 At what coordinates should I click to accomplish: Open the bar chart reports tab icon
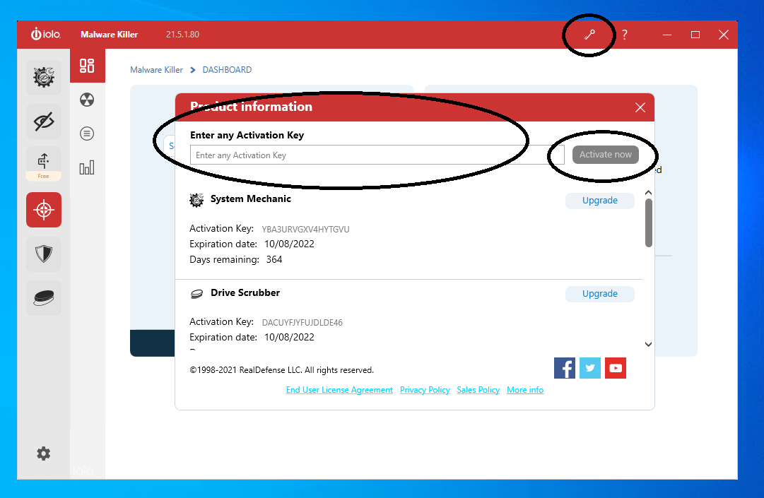tap(87, 168)
